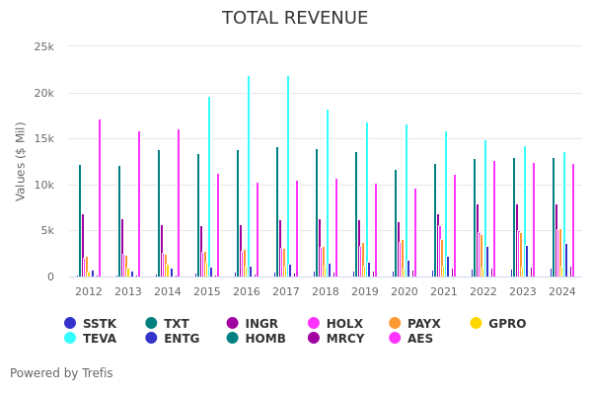The width and height of the screenshot is (592, 395).
Task: Click the TOTAL REVENUE chart title
Action: pos(295,19)
